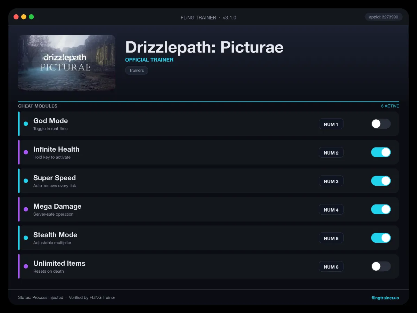Image resolution: width=417 pixels, height=313 pixels.
Task: Turn off the Super Speed toggle
Action: point(381,181)
